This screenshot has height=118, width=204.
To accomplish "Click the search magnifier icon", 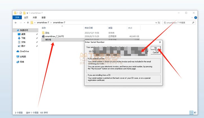I will (x=193, y=23).
